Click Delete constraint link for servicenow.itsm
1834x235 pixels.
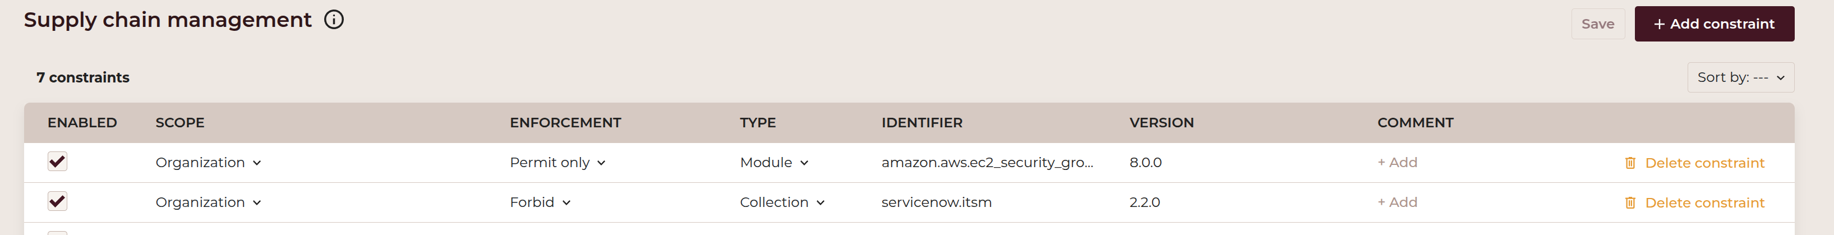(1704, 203)
